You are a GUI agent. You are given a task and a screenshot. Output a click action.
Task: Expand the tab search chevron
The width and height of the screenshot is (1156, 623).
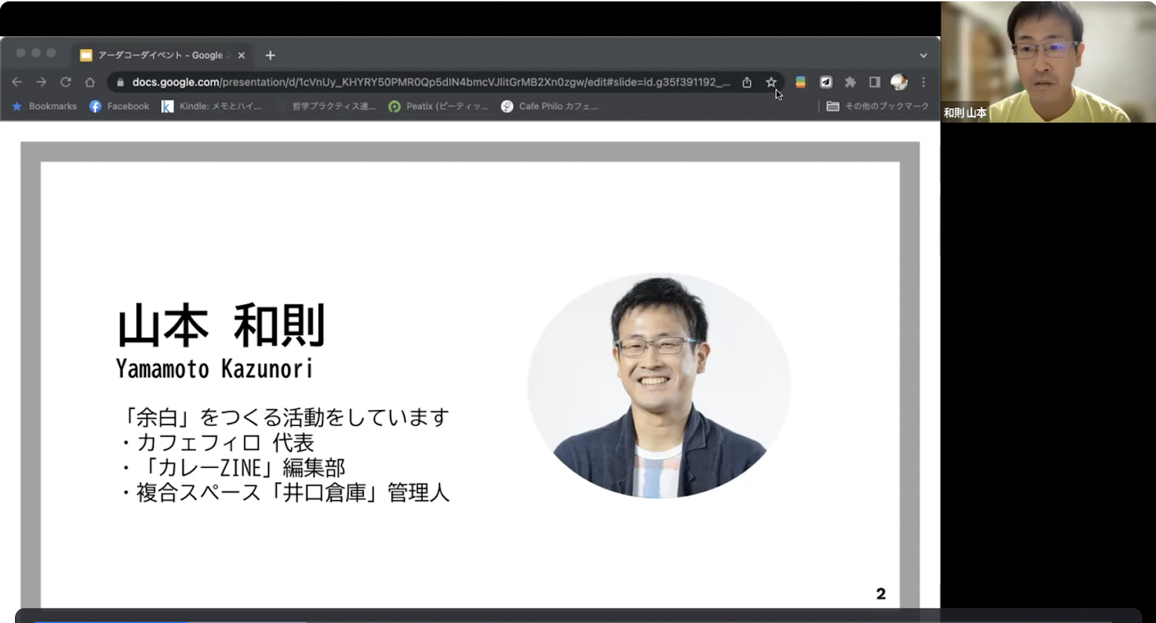[923, 56]
